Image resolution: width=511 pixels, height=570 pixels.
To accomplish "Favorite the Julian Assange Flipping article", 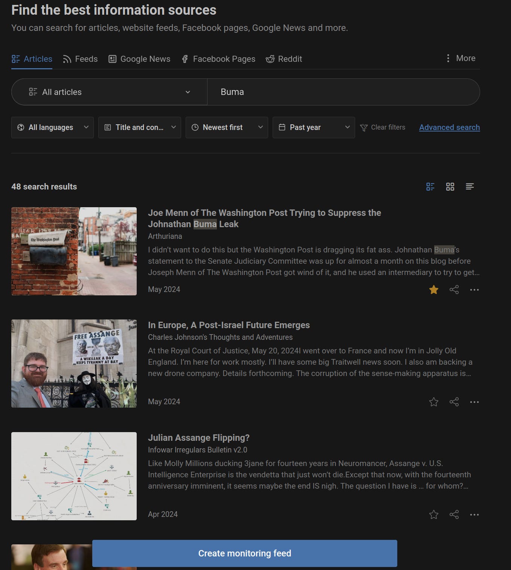I will [433, 514].
